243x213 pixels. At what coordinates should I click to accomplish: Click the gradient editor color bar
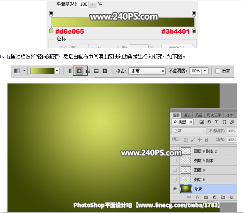pos(123,22)
